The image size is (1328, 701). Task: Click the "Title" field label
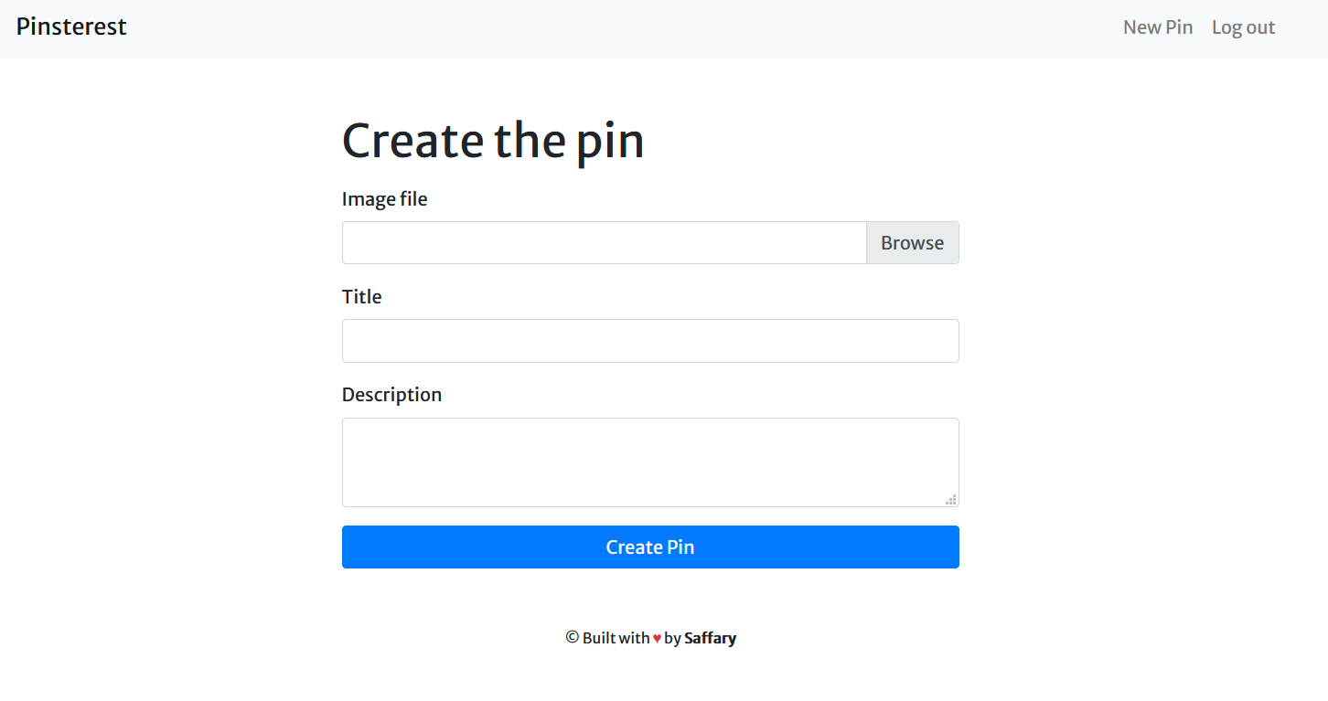click(361, 297)
